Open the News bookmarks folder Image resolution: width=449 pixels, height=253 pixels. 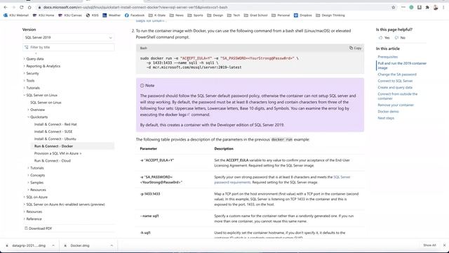coord(176,15)
